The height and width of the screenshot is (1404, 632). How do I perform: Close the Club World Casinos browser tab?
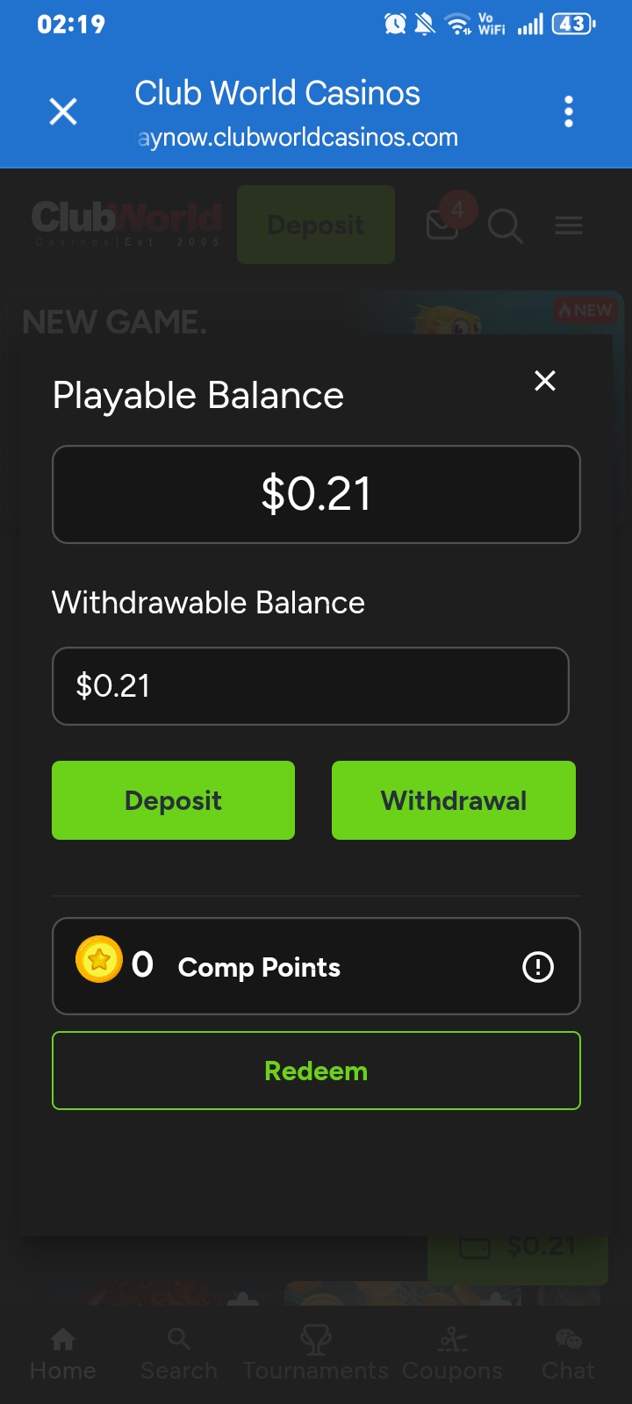pyautogui.click(x=63, y=111)
